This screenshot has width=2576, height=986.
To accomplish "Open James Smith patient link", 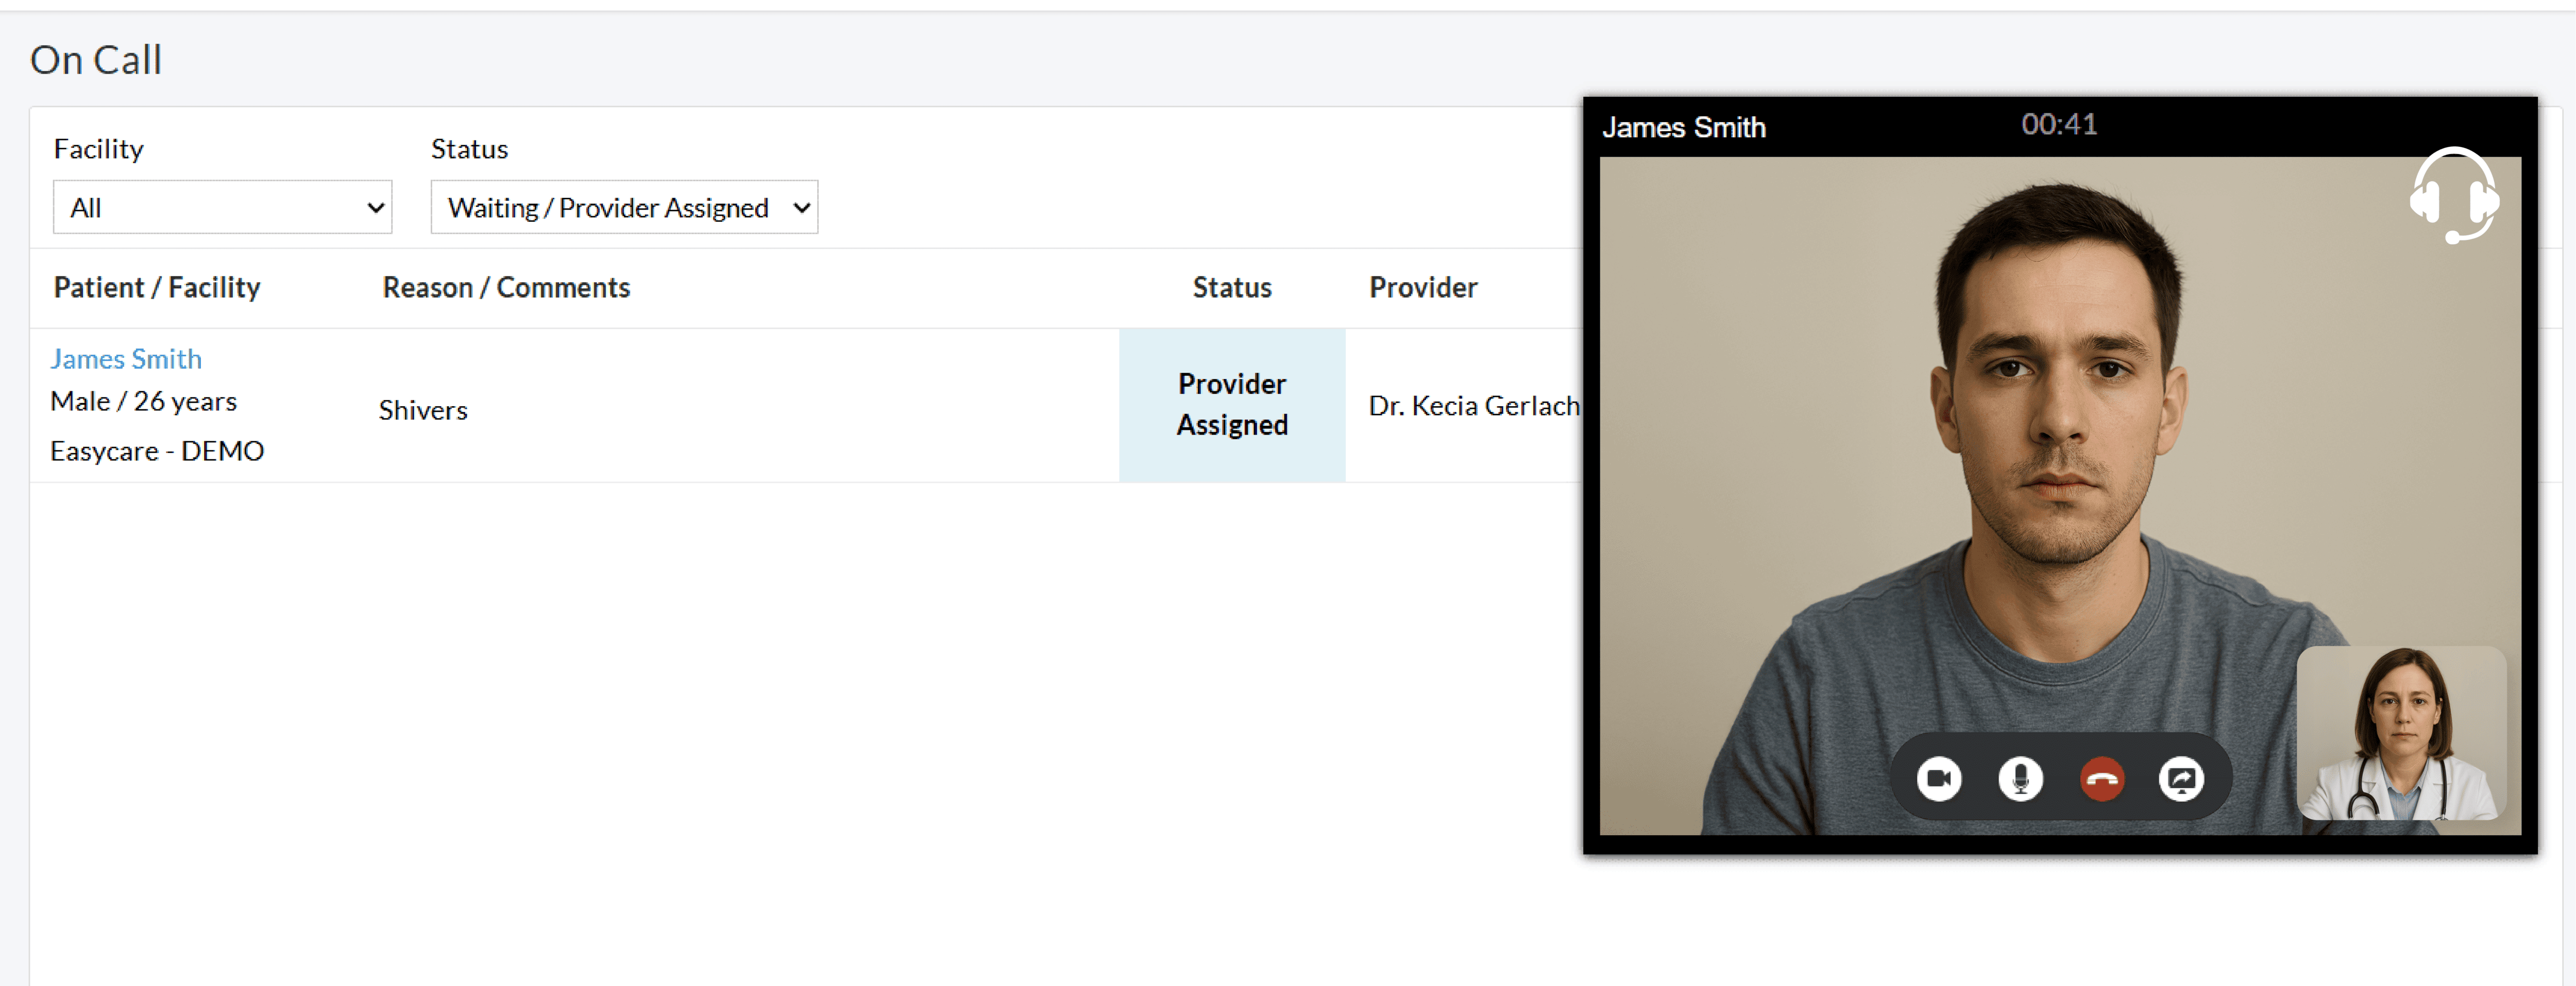I will [126, 359].
